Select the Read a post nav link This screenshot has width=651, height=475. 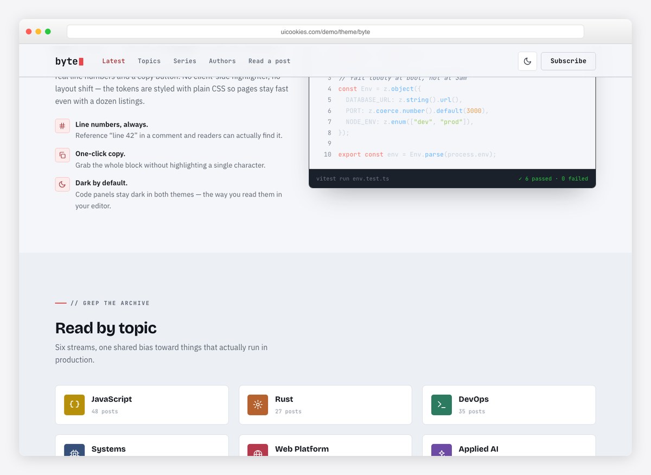click(270, 61)
